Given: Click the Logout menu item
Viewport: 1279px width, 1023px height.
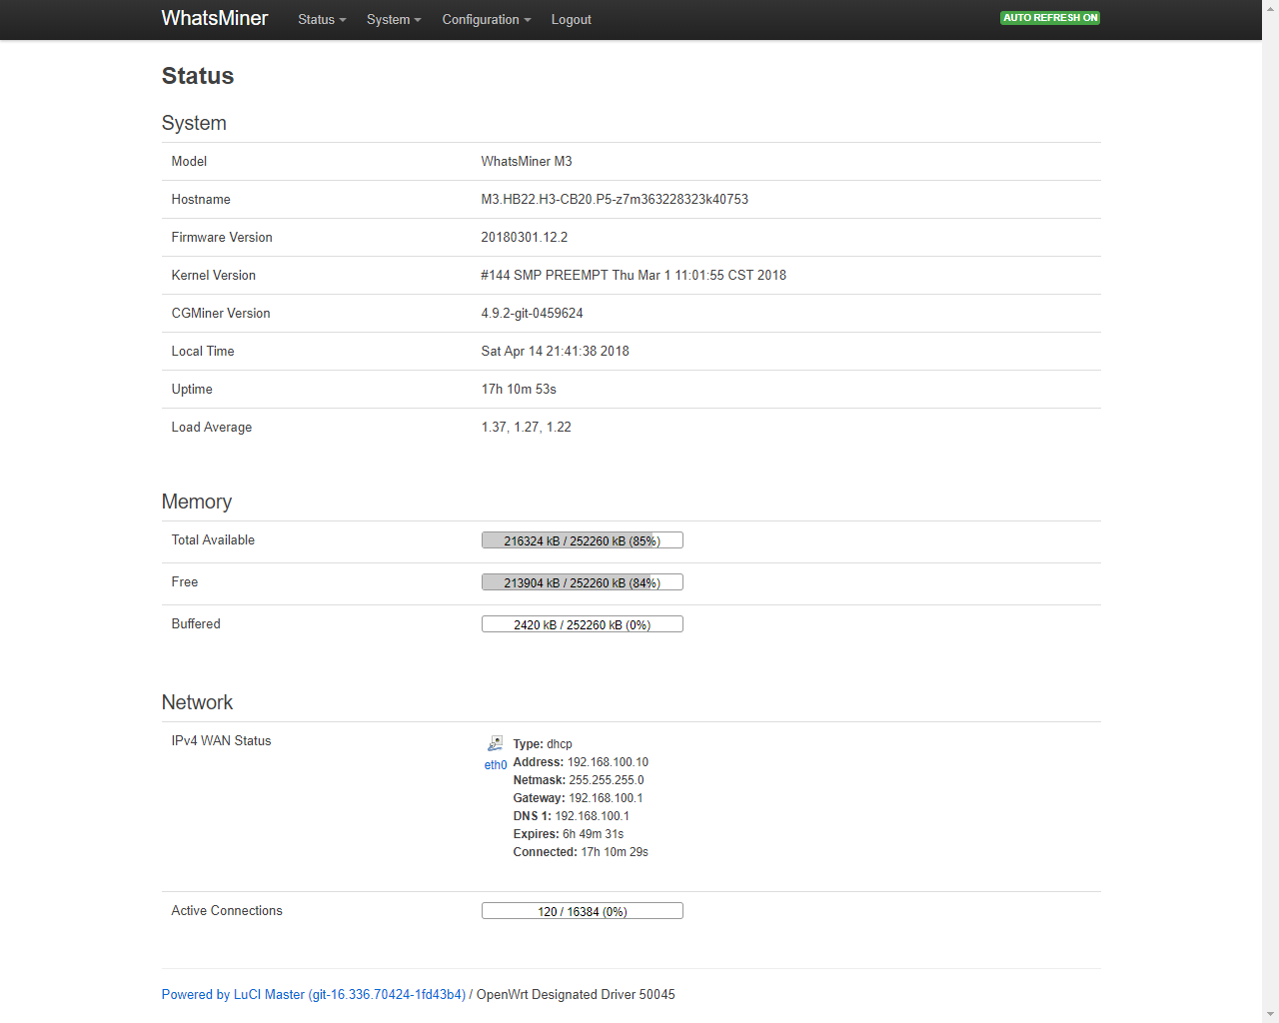Looking at the screenshot, I should tap(572, 20).
